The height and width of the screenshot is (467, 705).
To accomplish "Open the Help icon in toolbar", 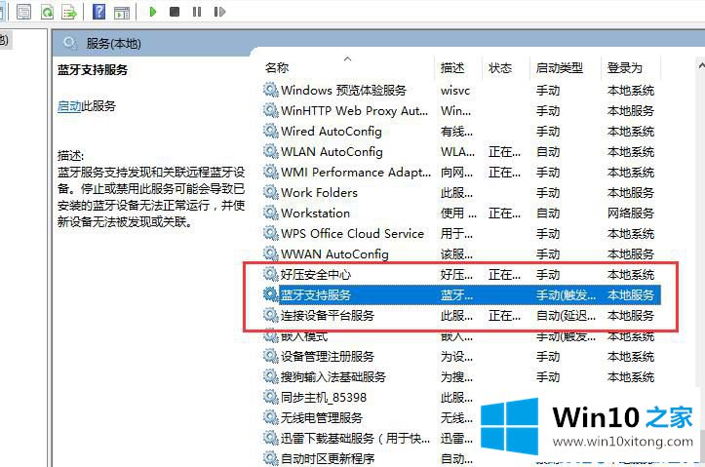I will tap(98, 12).
